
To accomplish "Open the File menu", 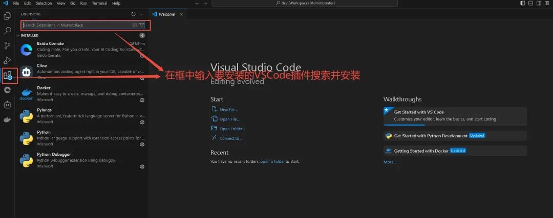I will click(16, 3).
